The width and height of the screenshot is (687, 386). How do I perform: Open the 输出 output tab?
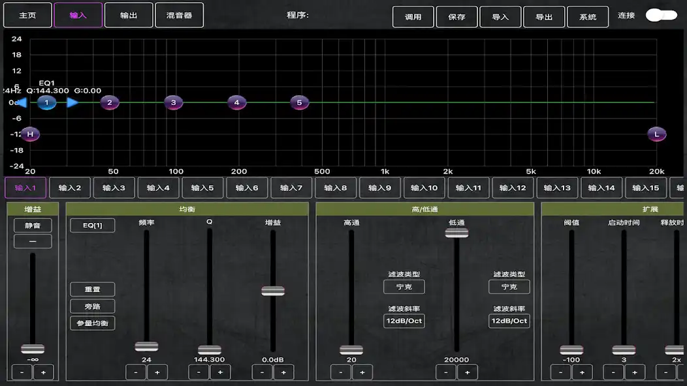129,15
